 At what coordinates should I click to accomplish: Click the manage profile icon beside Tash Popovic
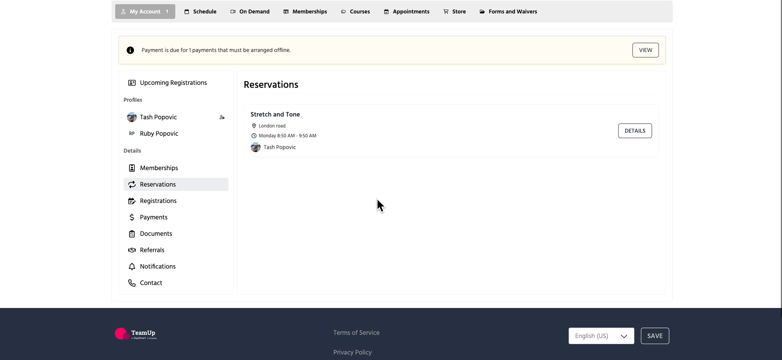coord(222,117)
